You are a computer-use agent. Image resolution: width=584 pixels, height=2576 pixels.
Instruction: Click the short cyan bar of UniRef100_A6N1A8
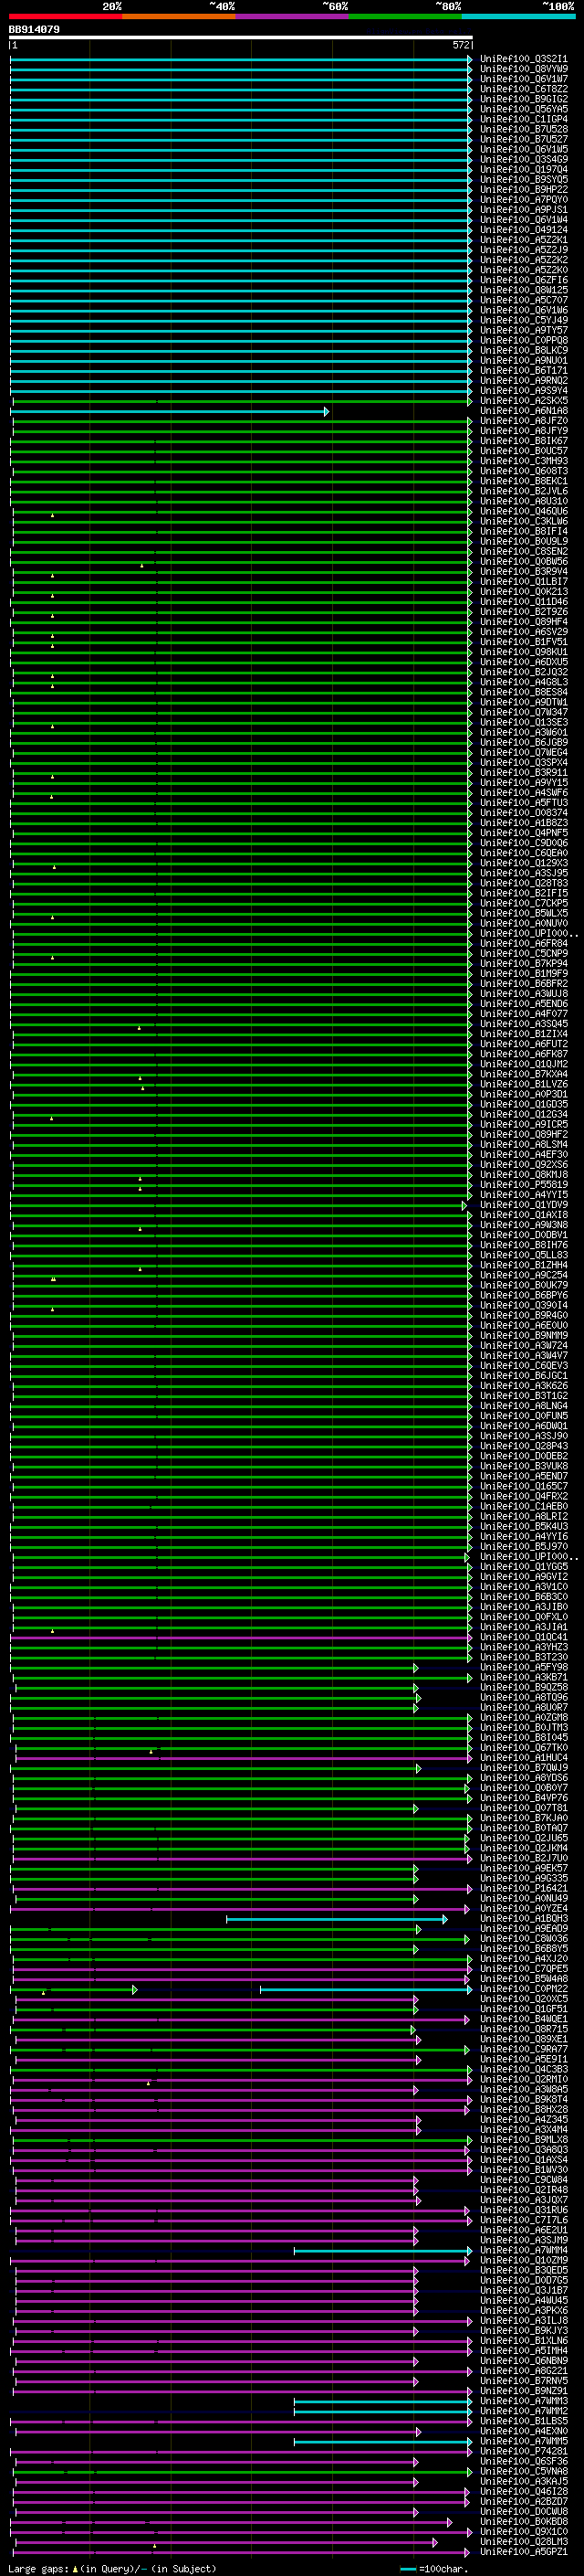coord(169,411)
